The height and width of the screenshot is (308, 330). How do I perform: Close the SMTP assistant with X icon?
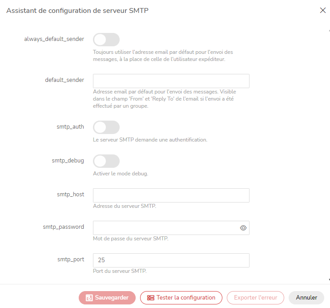[322, 10]
